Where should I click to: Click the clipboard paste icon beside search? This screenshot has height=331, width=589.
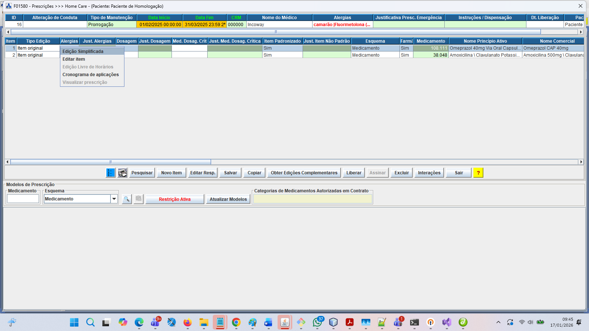(x=138, y=199)
